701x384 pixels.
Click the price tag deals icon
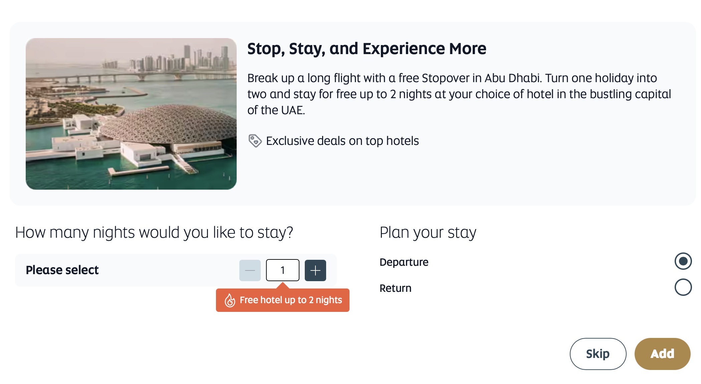coord(255,141)
